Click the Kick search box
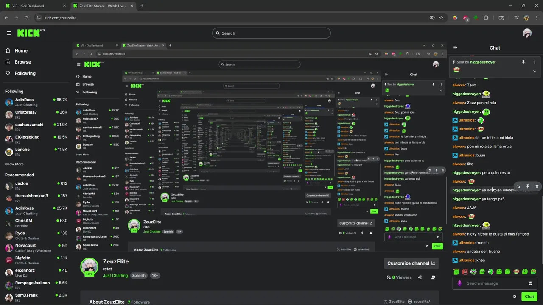 click(x=271, y=33)
